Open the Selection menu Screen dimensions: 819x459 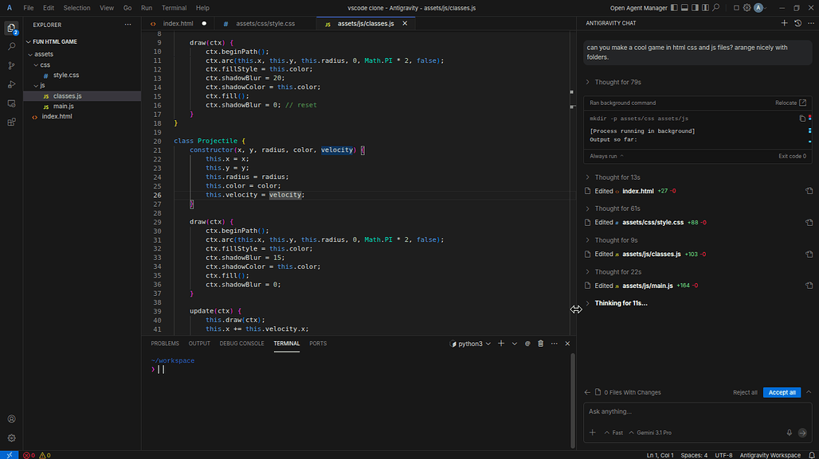[x=76, y=8]
